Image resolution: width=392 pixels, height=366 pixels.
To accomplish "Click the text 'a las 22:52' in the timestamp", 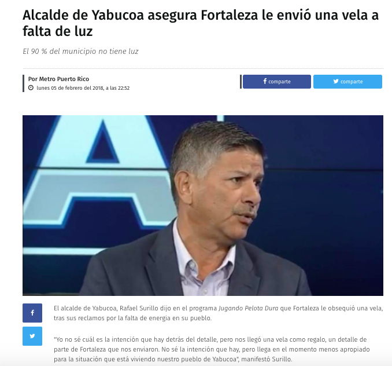I will (117, 88).
